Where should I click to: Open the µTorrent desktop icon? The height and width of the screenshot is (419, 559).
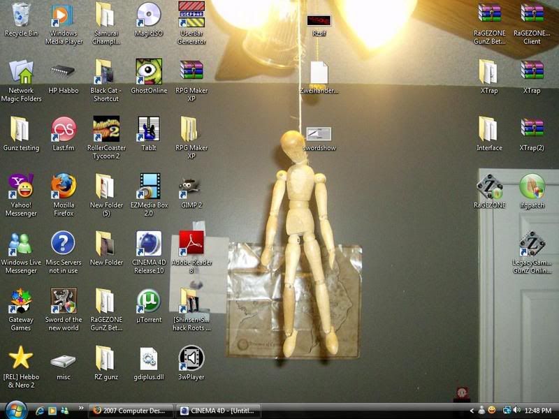pos(148,302)
